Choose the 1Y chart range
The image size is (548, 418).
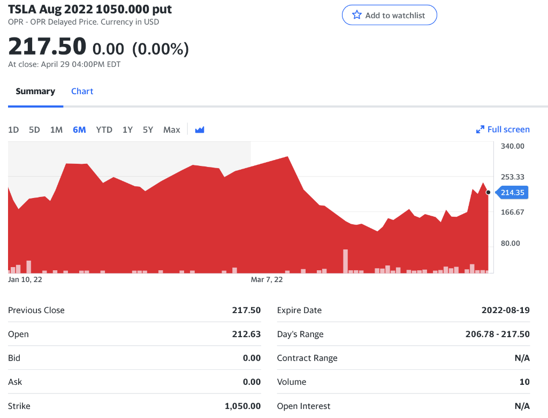tap(127, 130)
